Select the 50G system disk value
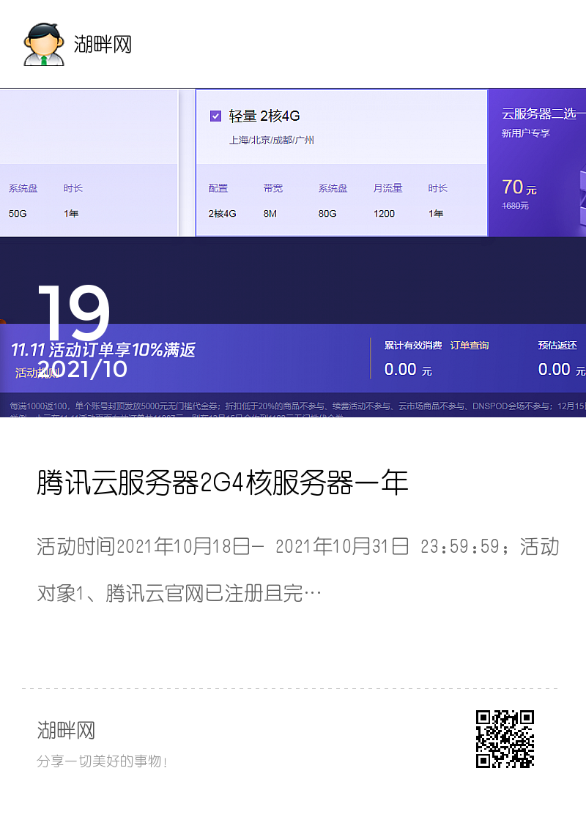Viewport: 586px width, 820px height. 18,213
